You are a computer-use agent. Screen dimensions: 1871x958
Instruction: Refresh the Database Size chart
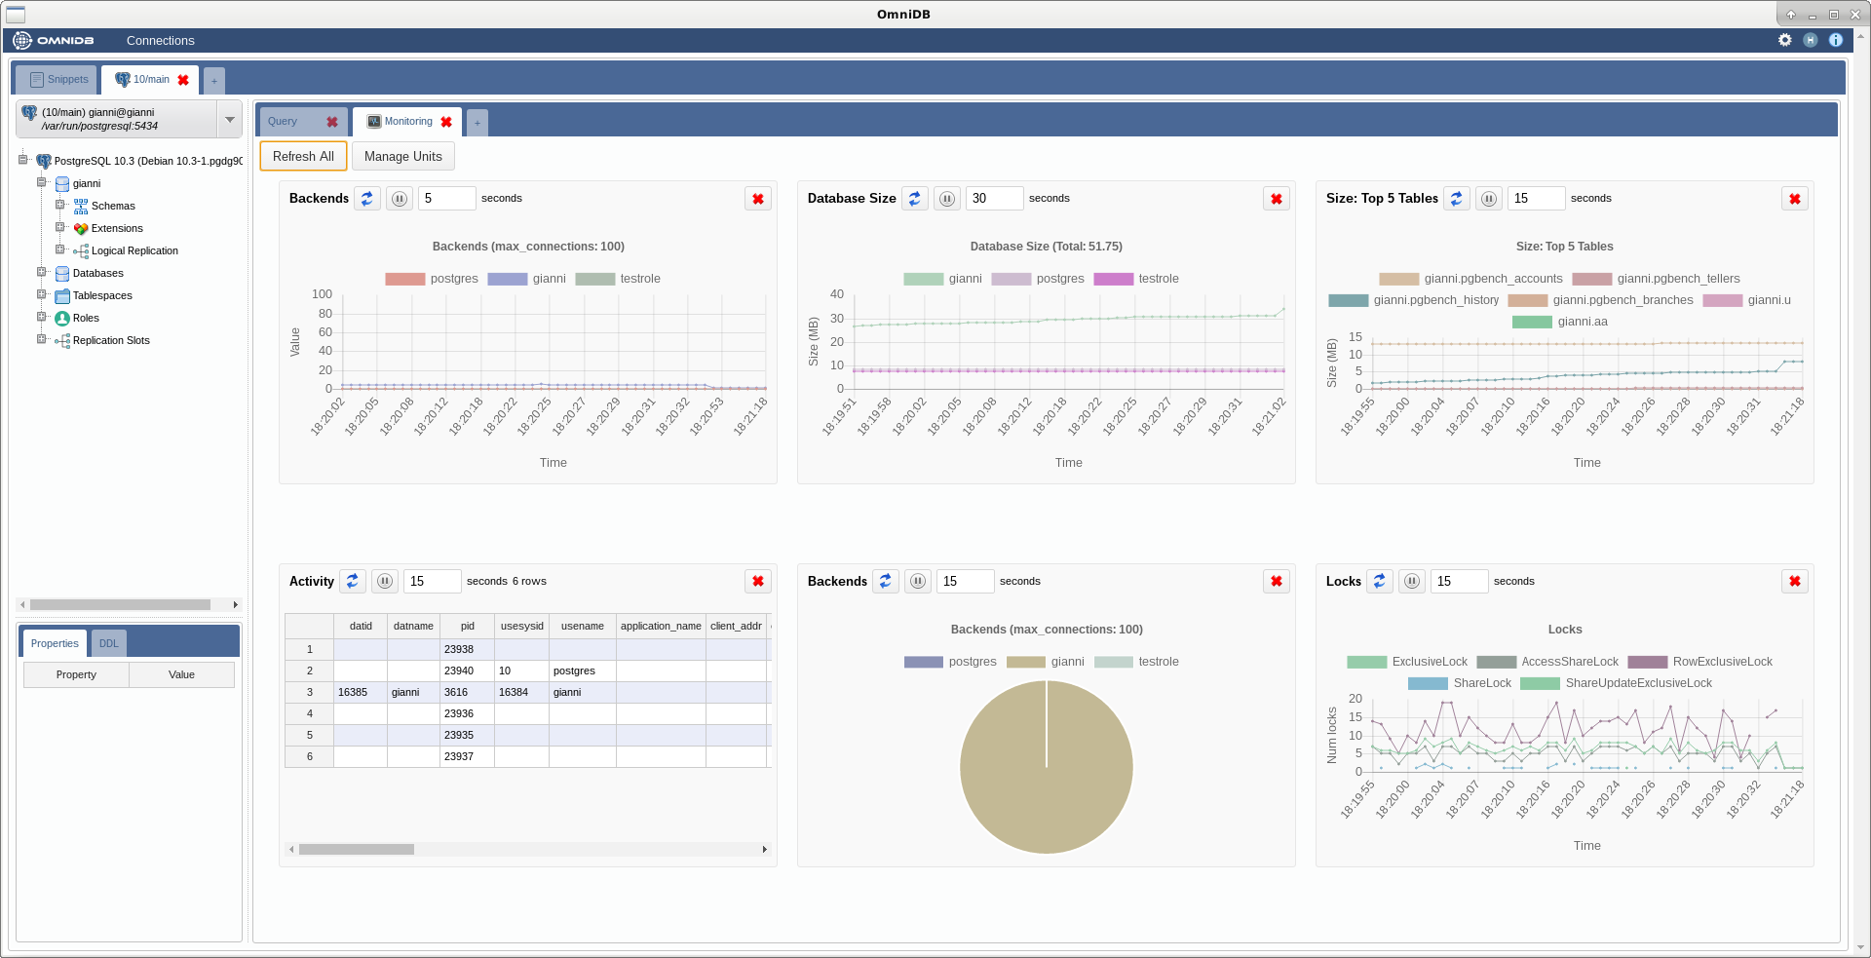[x=915, y=199]
